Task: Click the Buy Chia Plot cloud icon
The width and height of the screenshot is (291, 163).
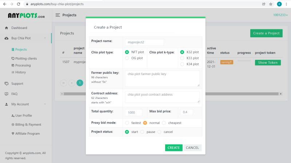Action: 7,38
